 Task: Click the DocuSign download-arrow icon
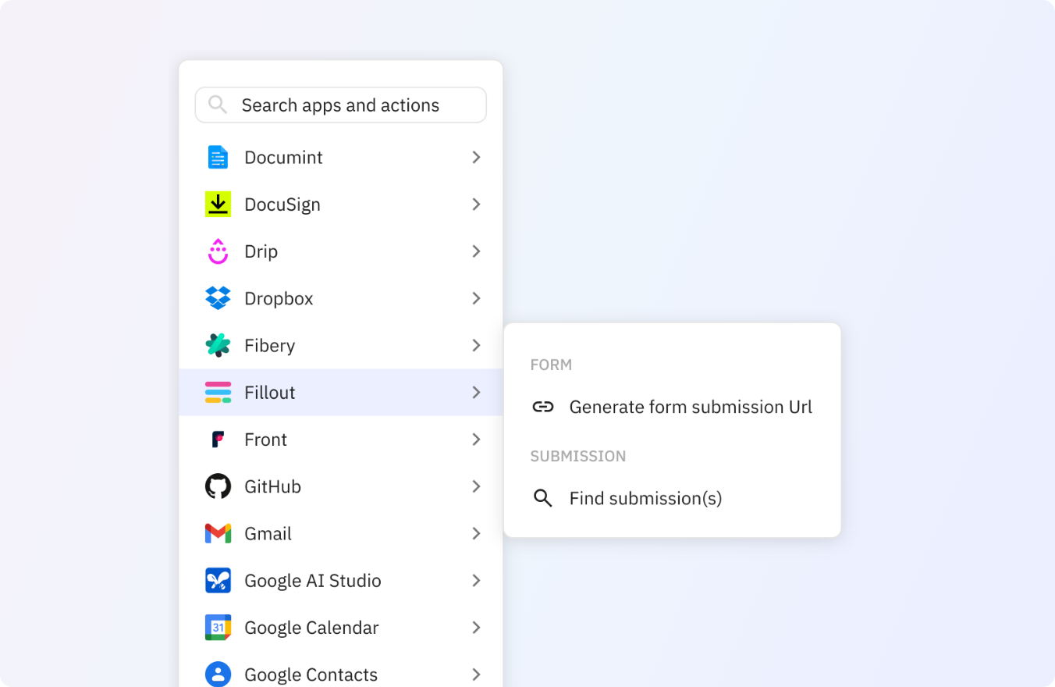[x=218, y=204]
